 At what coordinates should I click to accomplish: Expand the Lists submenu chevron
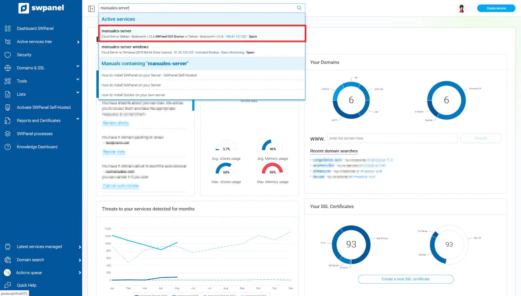[78, 93]
